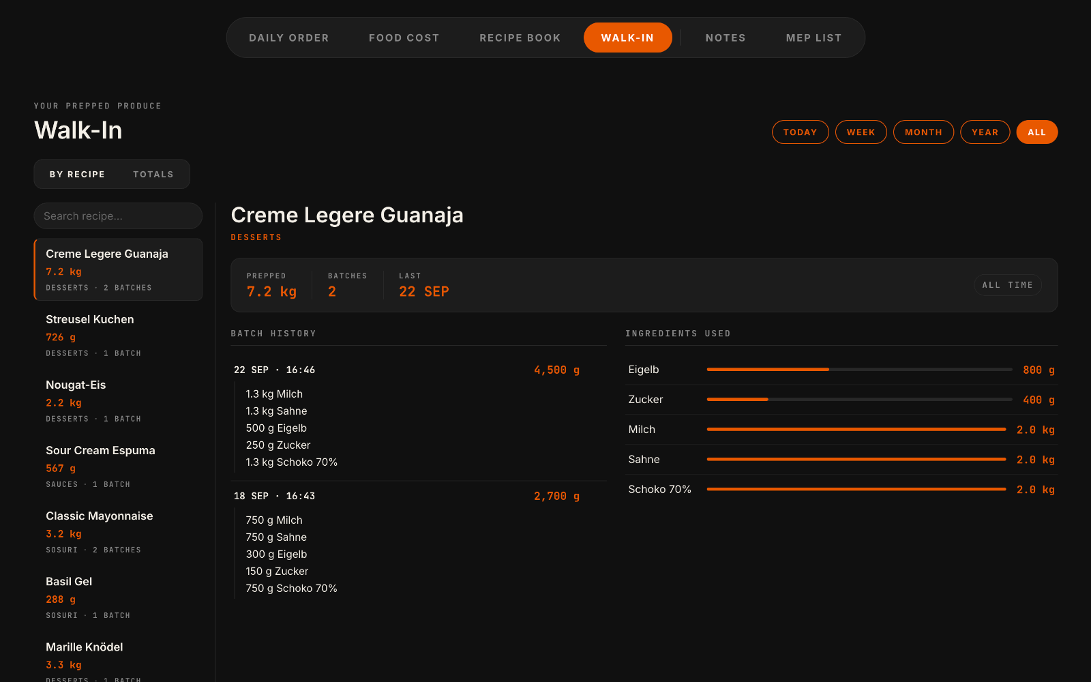Click the Prepped 7.2 kg stat

click(271, 285)
